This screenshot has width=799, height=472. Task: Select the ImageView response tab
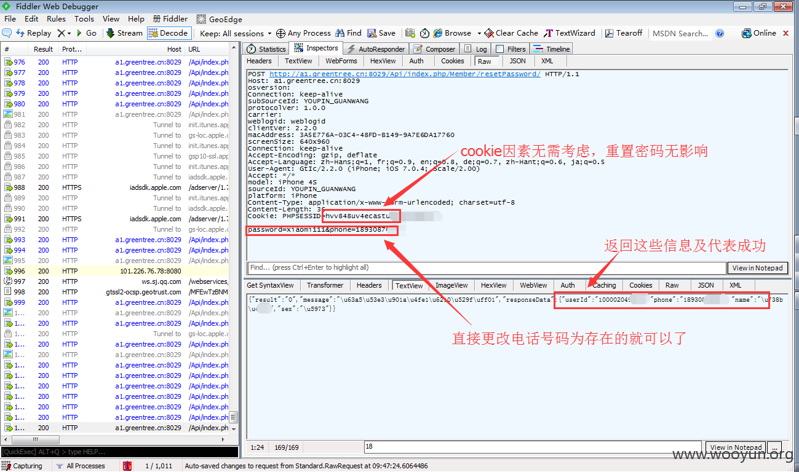coord(451,285)
